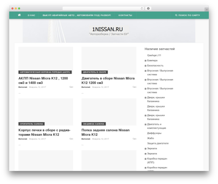This screenshot has height=184, width=218.
Task: Open comments icon of the 'Полка задняя' post
Action: click(134, 139)
